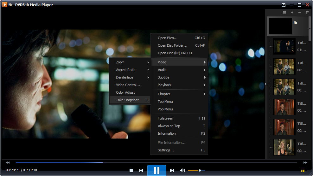Jump to previous chapter button
Viewport: 313px width, 176px height.
[141, 170]
